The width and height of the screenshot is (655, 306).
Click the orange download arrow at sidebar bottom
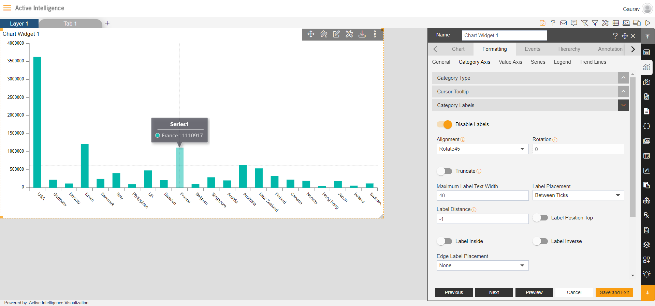[x=647, y=293]
